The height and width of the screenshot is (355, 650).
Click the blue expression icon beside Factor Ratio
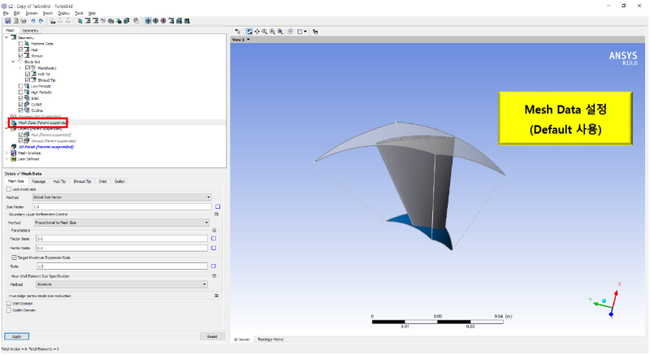(x=214, y=248)
